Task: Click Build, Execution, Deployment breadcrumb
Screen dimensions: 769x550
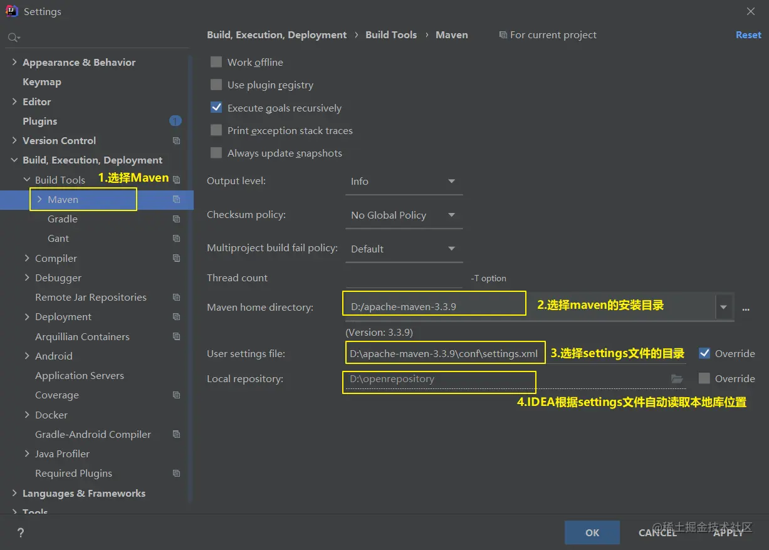Action: [x=277, y=35]
